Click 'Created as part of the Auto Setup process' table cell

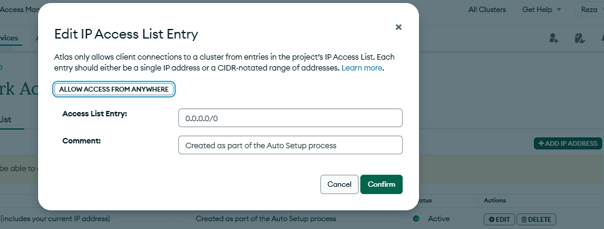pyautogui.click(x=266, y=219)
